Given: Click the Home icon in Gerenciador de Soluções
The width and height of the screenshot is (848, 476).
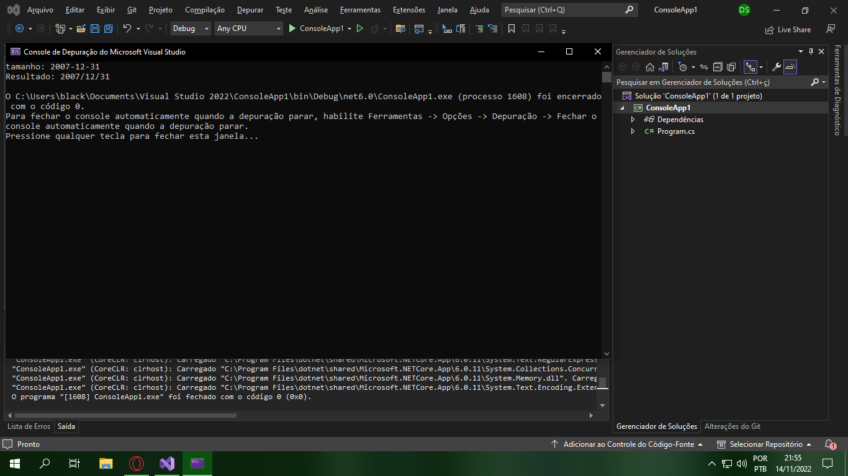Looking at the screenshot, I should (x=650, y=67).
